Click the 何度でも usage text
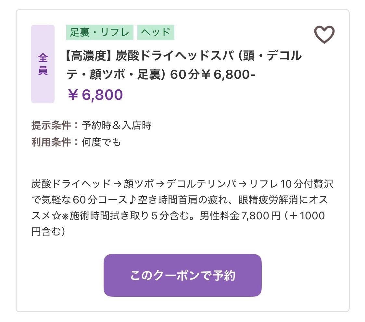This screenshot has height=322, width=365. point(101,142)
